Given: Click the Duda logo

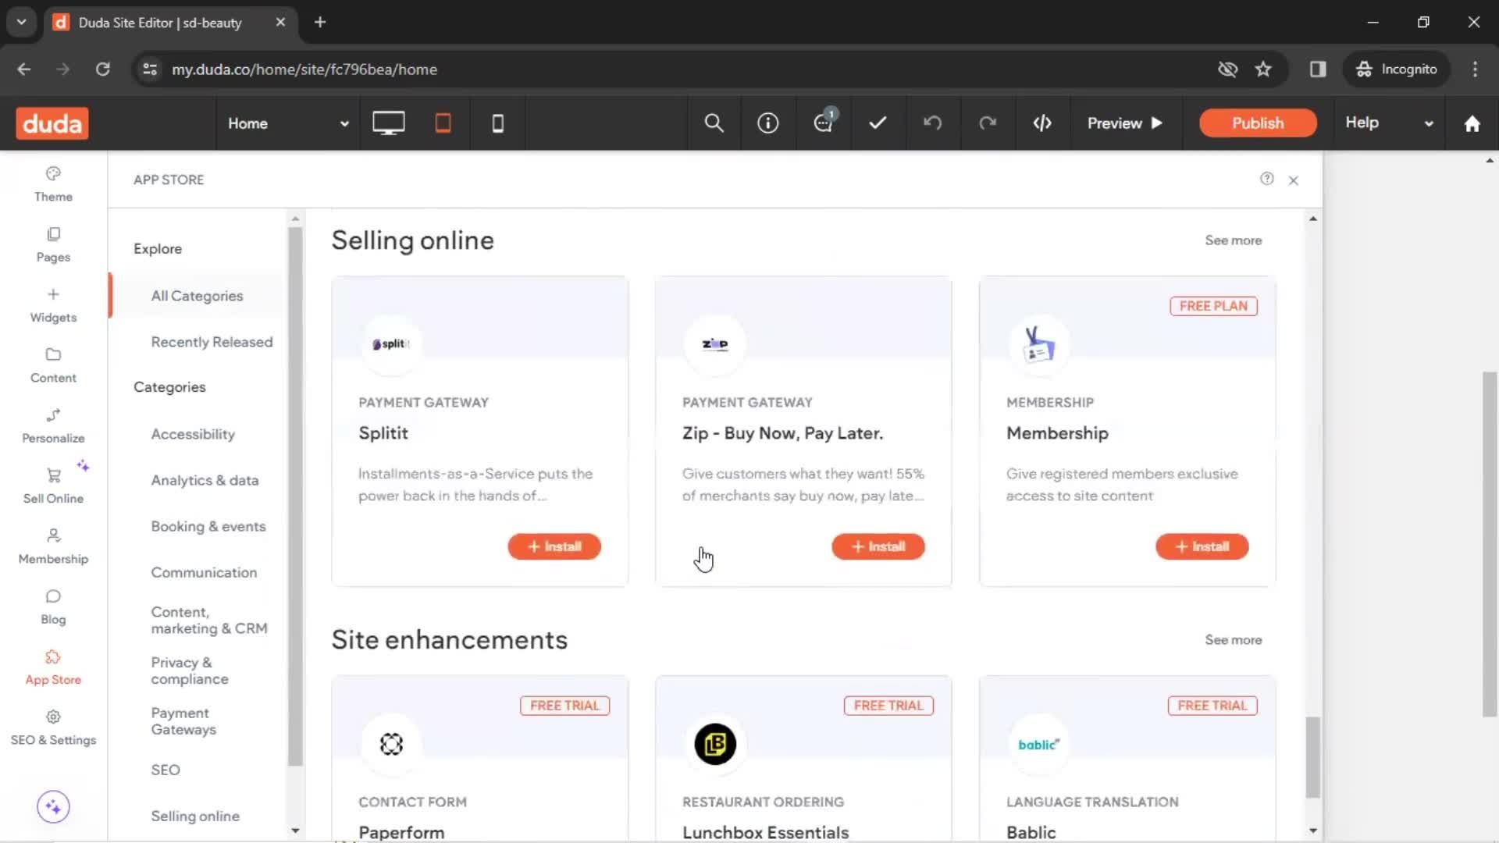Looking at the screenshot, I should coord(52,123).
